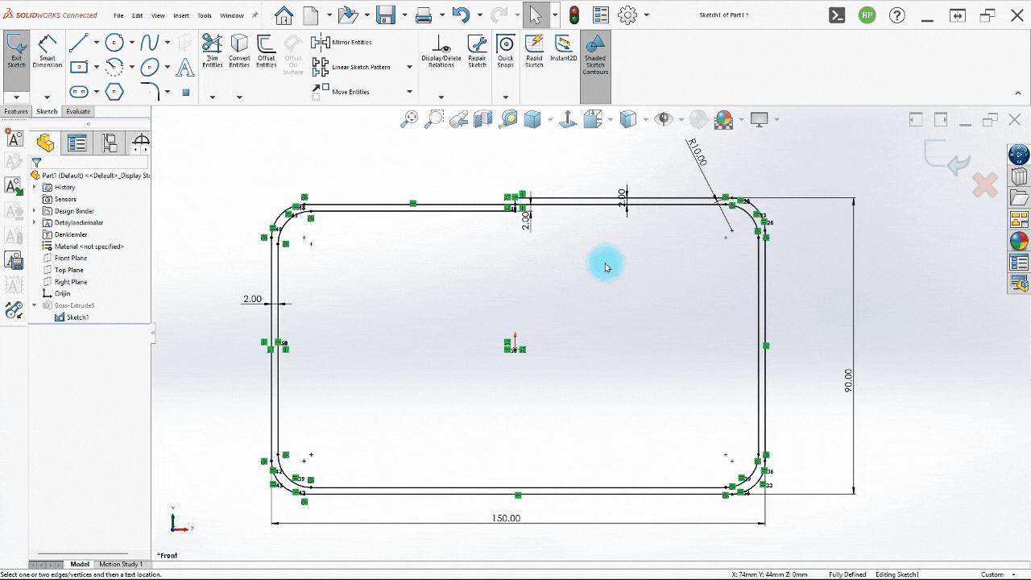The image size is (1031, 580).
Task: Expand the History tree node
Action: pyautogui.click(x=34, y=187)
